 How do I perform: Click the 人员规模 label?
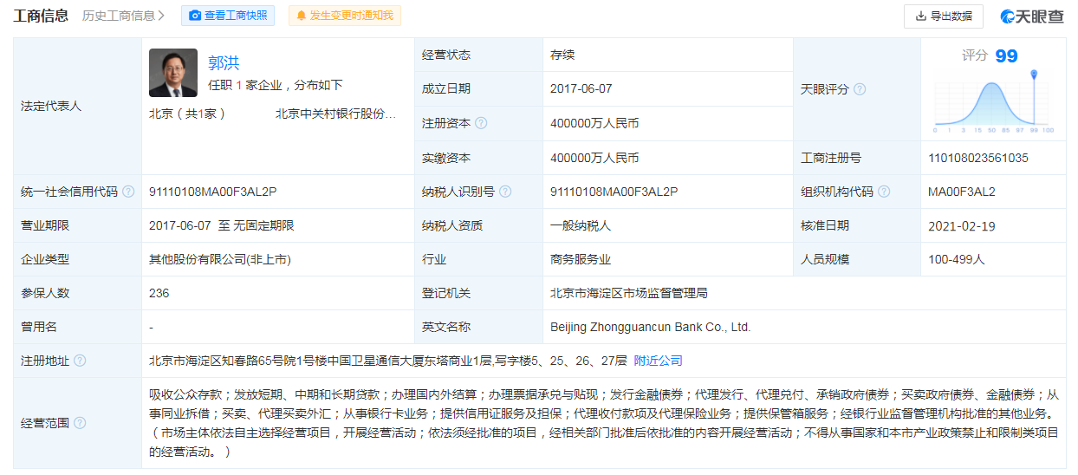pyautogui.click(x=825, y=259)
